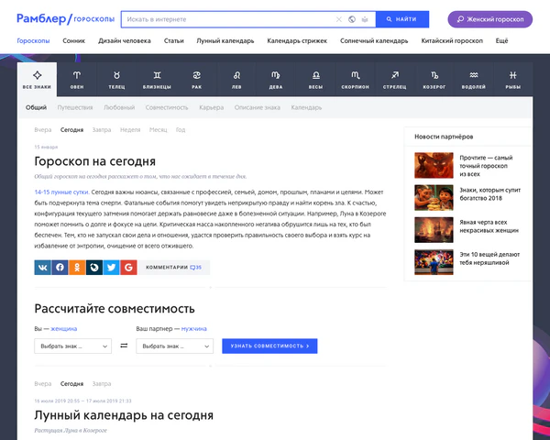Swap partners with the arrows icon
This screenshot has width=550, height=440.
124,346
